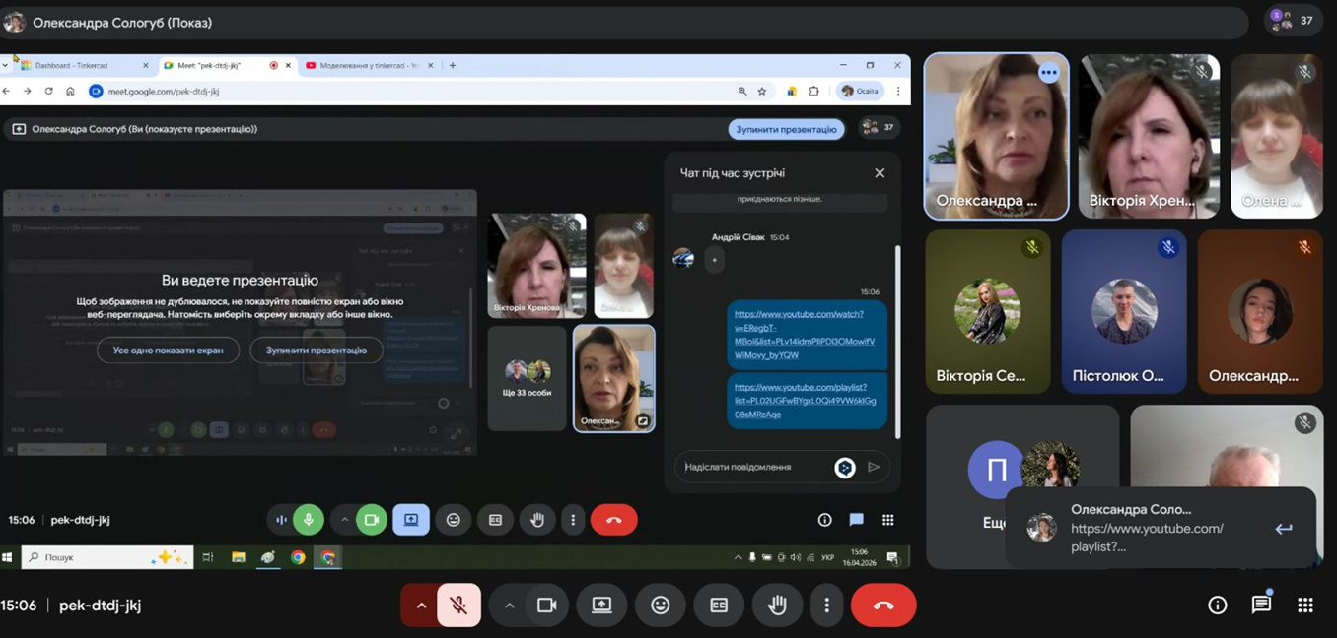
Task: Click reply arrow on Олександра's message notification
Action: tap(1283, 529)
